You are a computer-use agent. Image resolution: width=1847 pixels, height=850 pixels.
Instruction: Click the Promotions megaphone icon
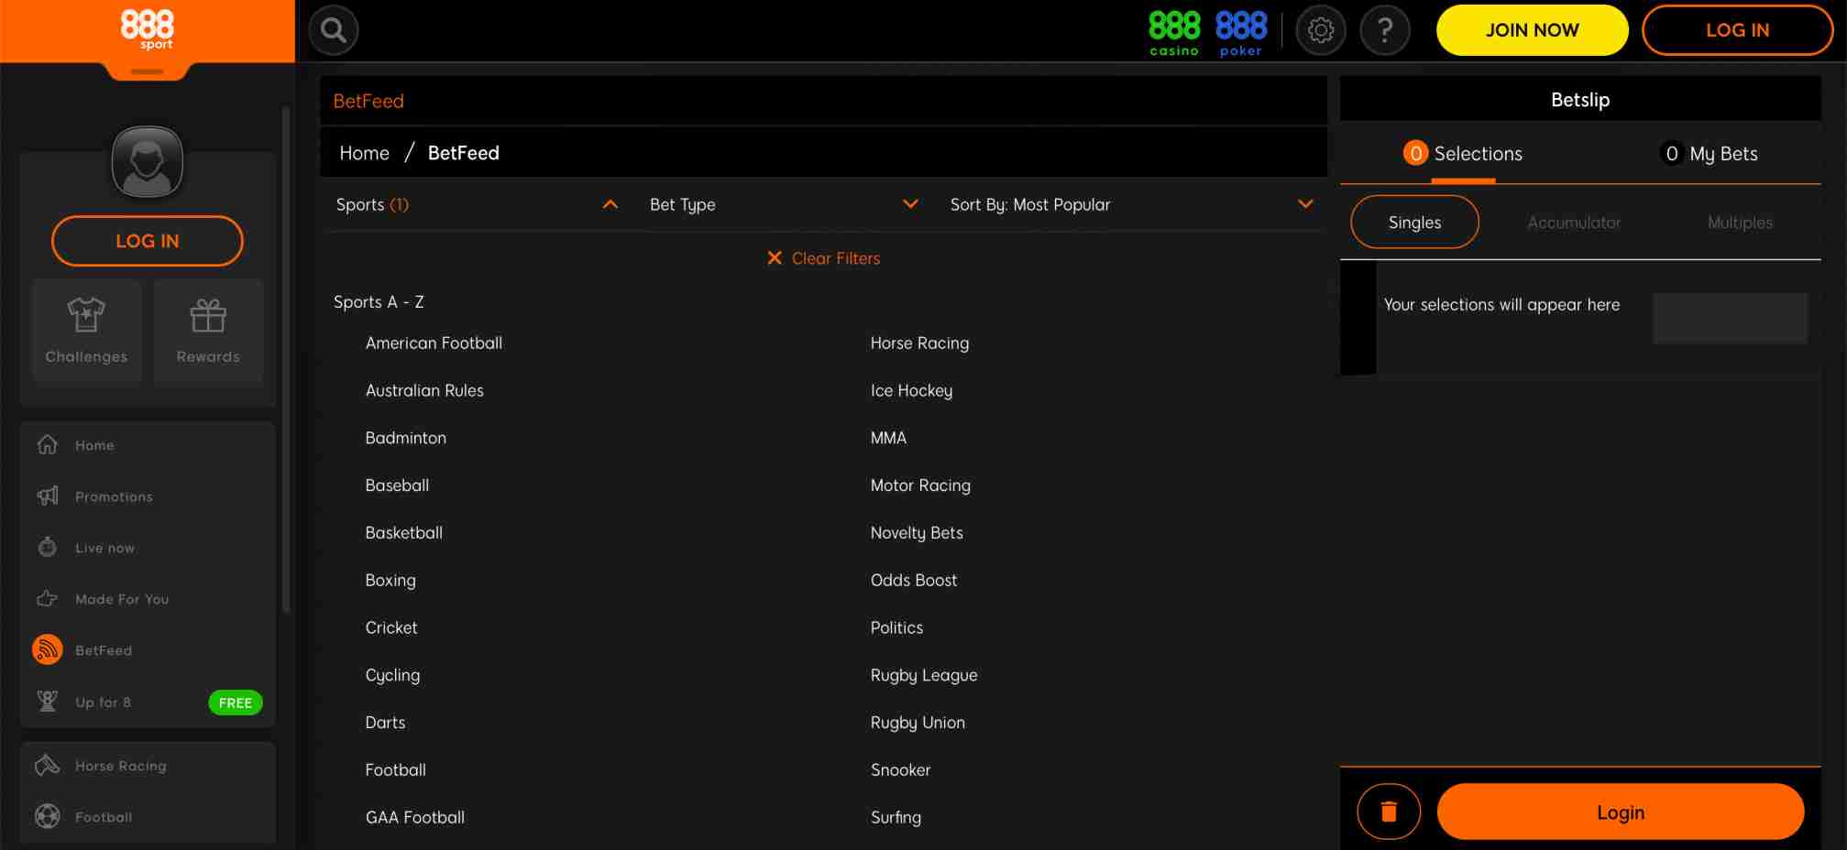coord(48,496)
